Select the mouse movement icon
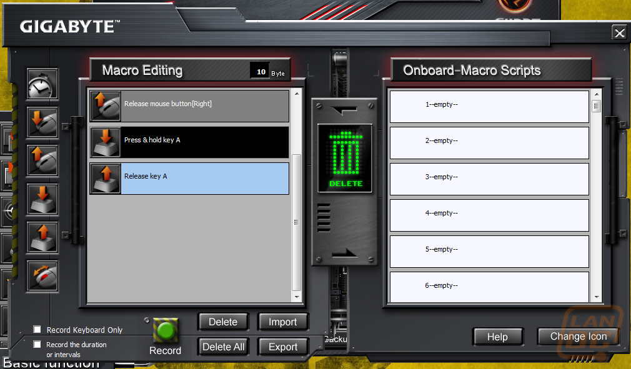Viewport: 631px width, 369px height. click(x=42, y=277)
